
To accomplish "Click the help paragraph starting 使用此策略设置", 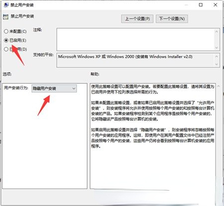I will pos(152,89).
